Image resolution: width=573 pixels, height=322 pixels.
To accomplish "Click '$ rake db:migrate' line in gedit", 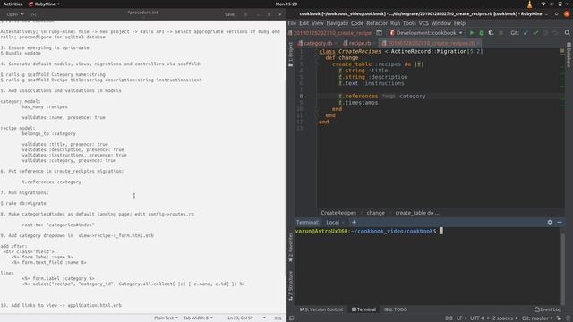I will [23, 203].
